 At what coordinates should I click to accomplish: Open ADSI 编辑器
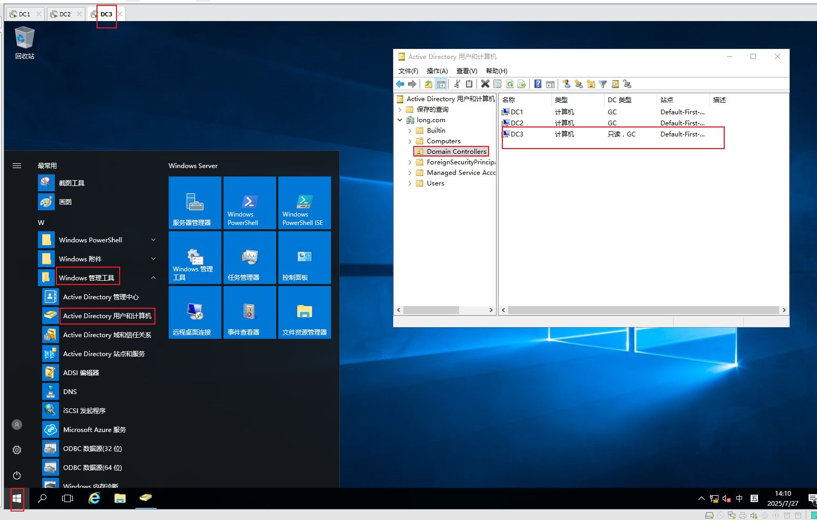pos(99,372)
